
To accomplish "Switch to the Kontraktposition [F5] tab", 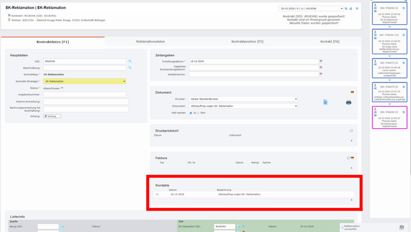I will pyautogui.click(x=247, y=42).
